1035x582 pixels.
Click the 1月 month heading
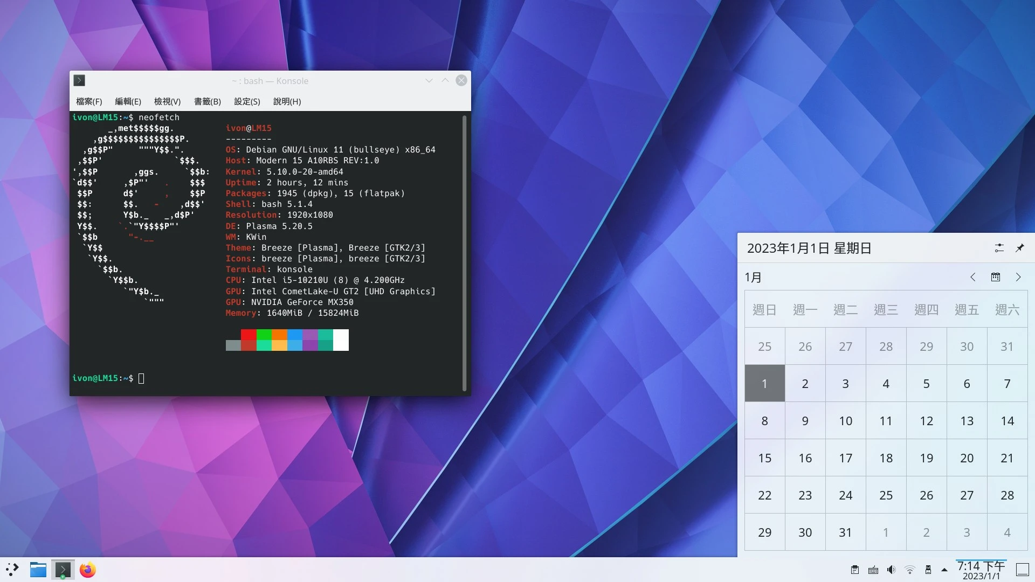coord(753,277)
